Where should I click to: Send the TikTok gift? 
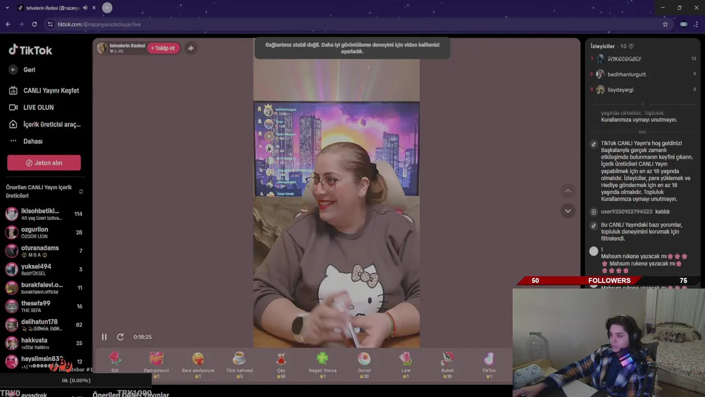[489, 364]
